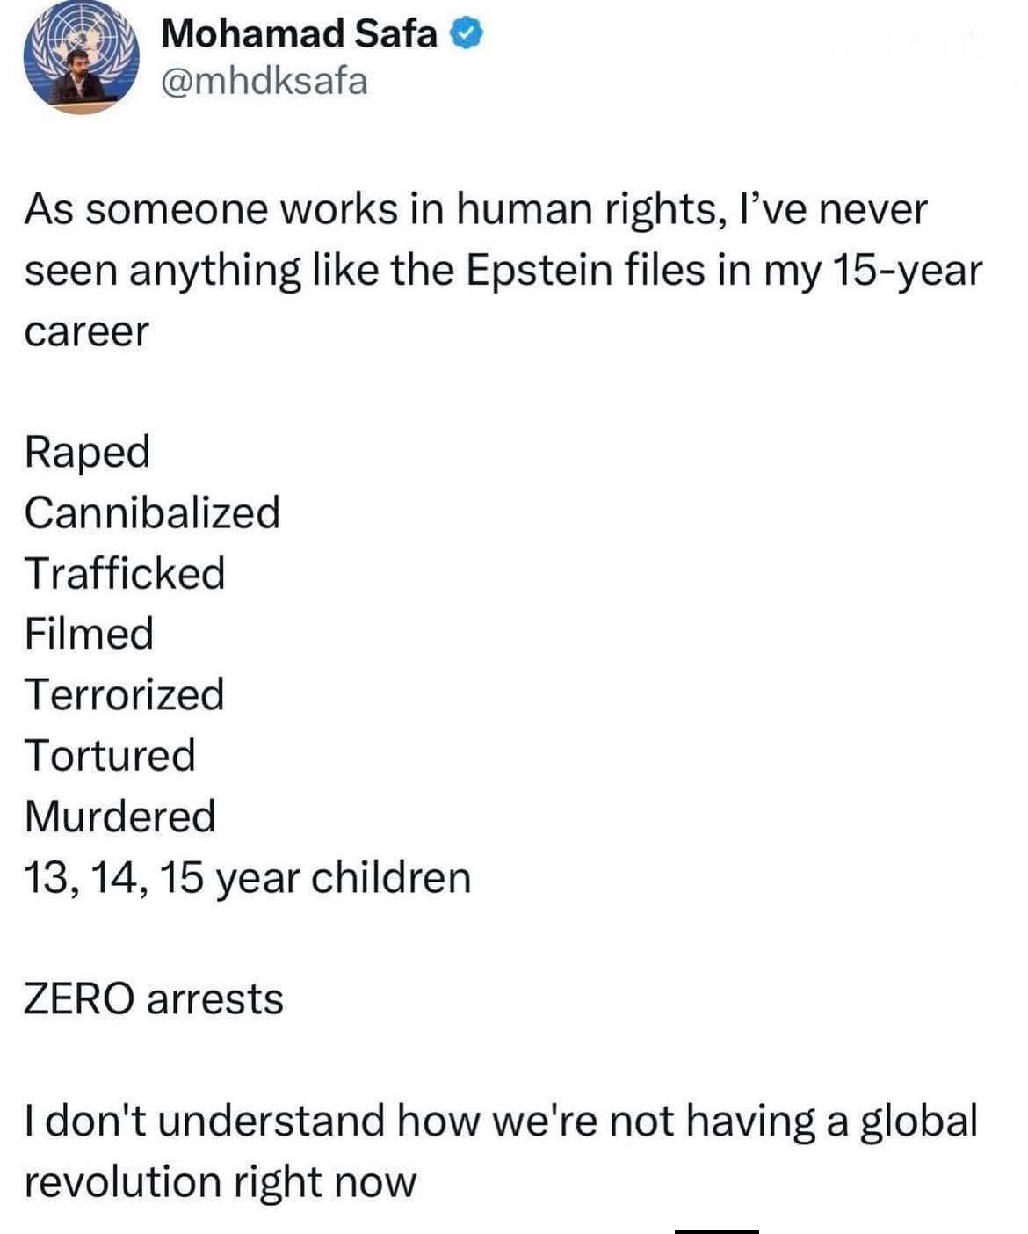Image resolution: width=1028 pixels, height=1234 pixels.
Task: Click the short black bar at the bottom edge
Action: point(716,1230)
